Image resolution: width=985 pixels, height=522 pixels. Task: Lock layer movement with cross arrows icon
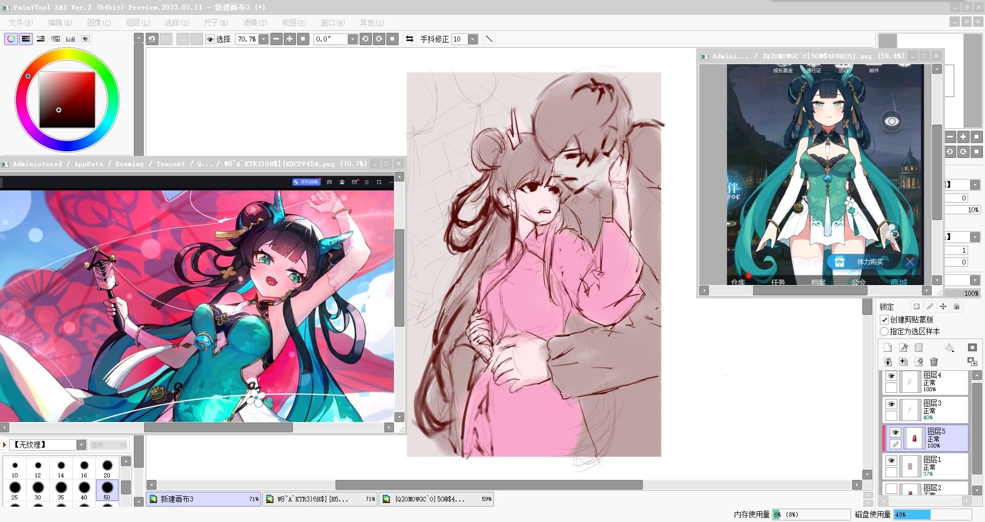pos(943,307)
